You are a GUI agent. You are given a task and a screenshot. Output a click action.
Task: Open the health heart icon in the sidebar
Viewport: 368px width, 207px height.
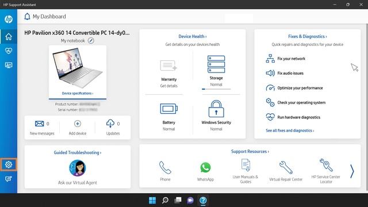(x=9, y=51)
